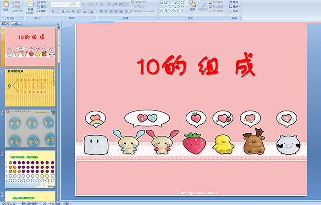Open the font name combo box
This screenshot has width=321, height=205.
(x=61, y=4)
